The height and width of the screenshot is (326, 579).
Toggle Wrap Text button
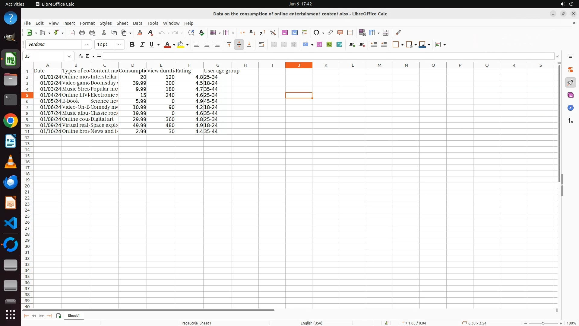(261, 44)
